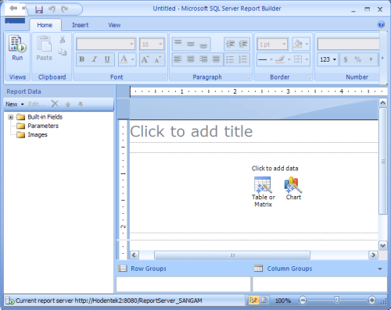Decrease paragraph indent
Screen dimensions: 391x310
tap(231, 44)
